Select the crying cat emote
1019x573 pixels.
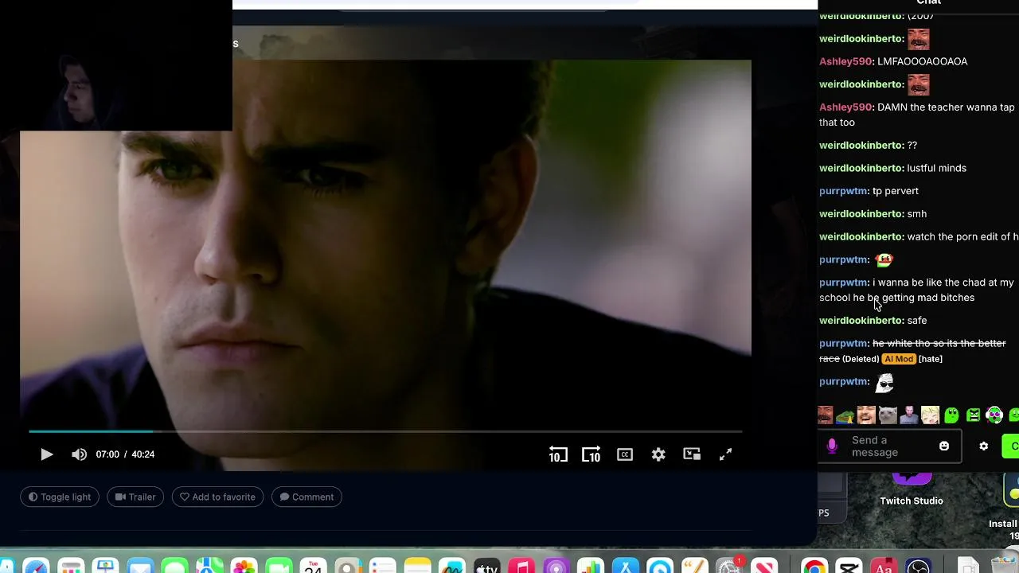pos(888,415)
